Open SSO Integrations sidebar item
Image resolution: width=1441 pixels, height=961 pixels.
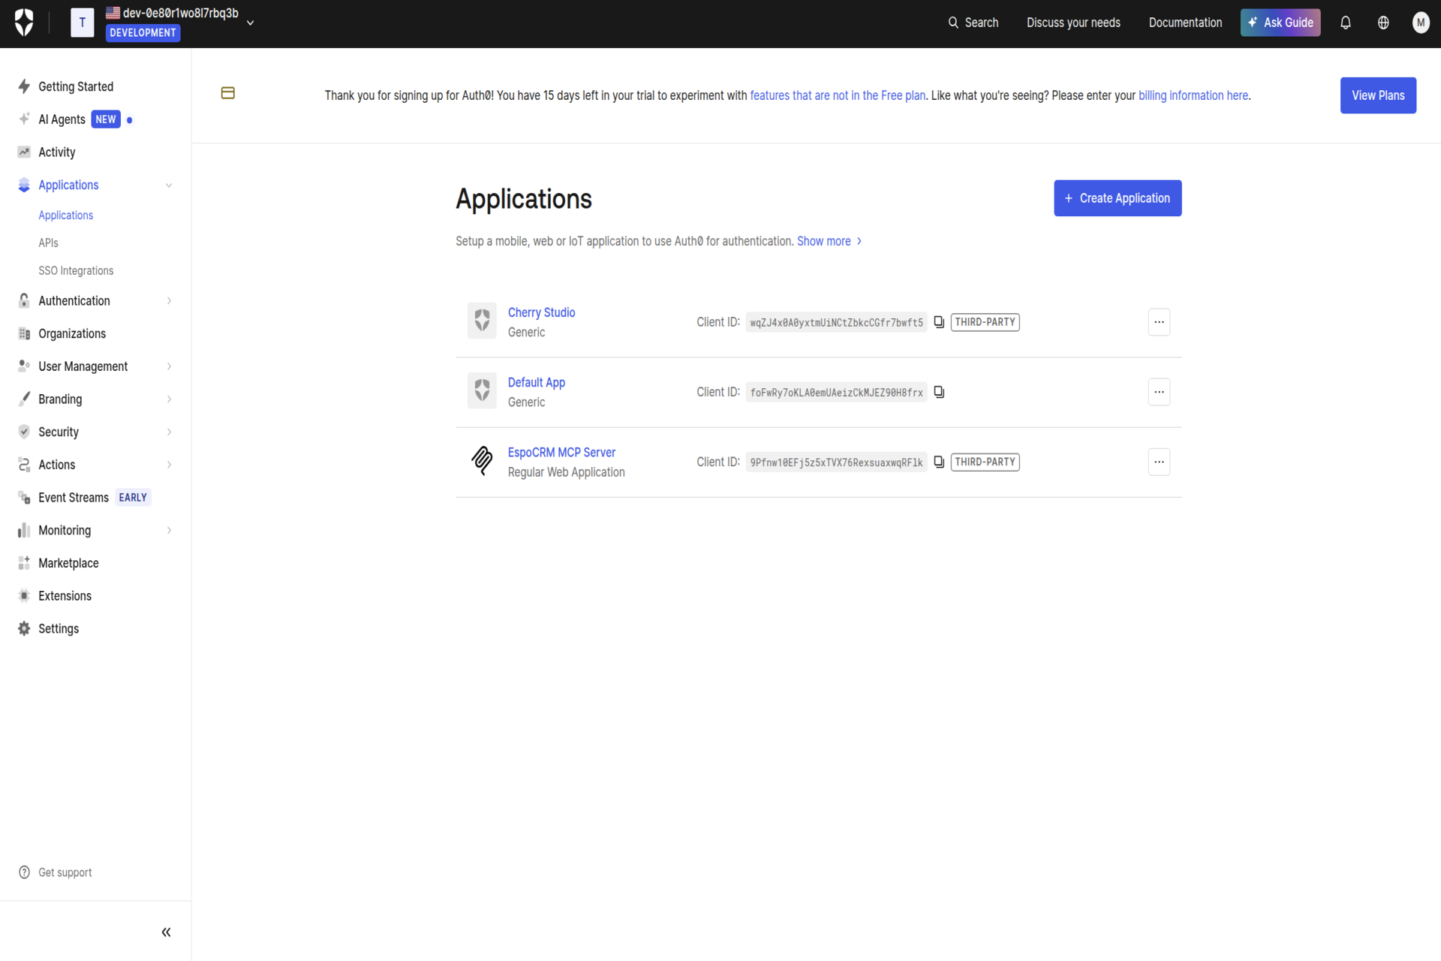pos(76,271)
